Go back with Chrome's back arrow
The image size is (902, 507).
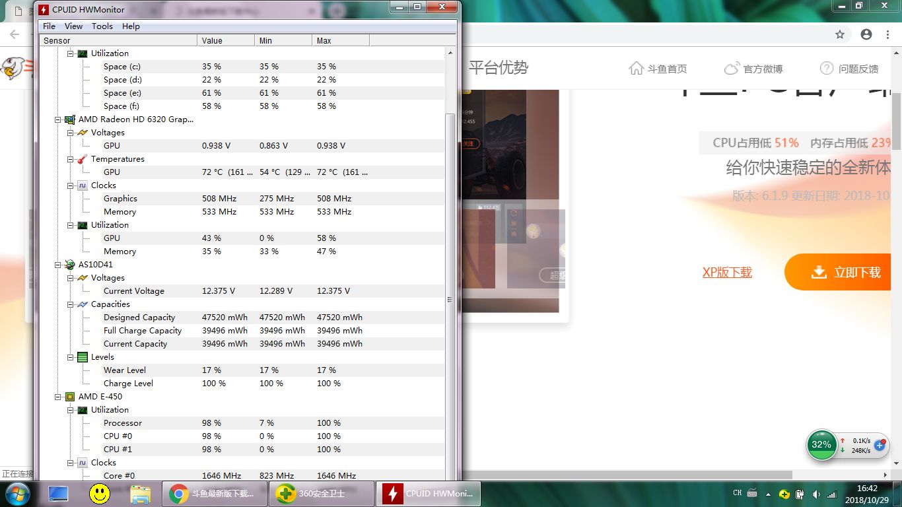click(x=15, y=34)
